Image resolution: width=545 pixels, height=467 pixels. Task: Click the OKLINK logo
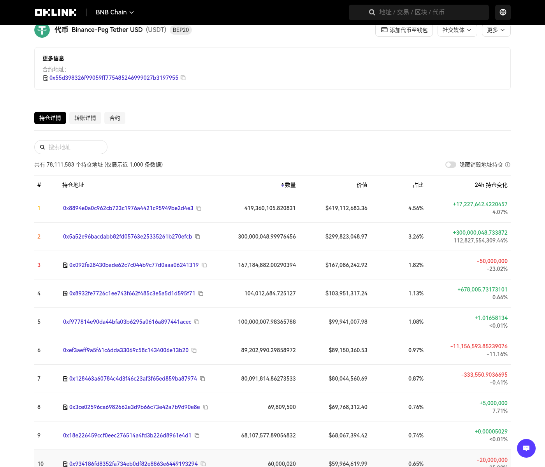click(56, 12)
